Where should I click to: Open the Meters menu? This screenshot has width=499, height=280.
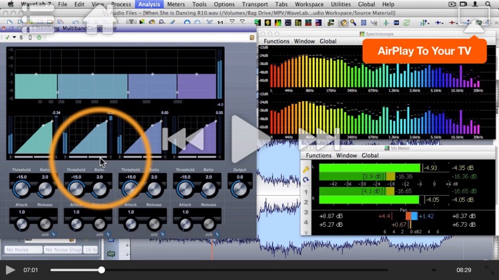click(x=176, y=4)
